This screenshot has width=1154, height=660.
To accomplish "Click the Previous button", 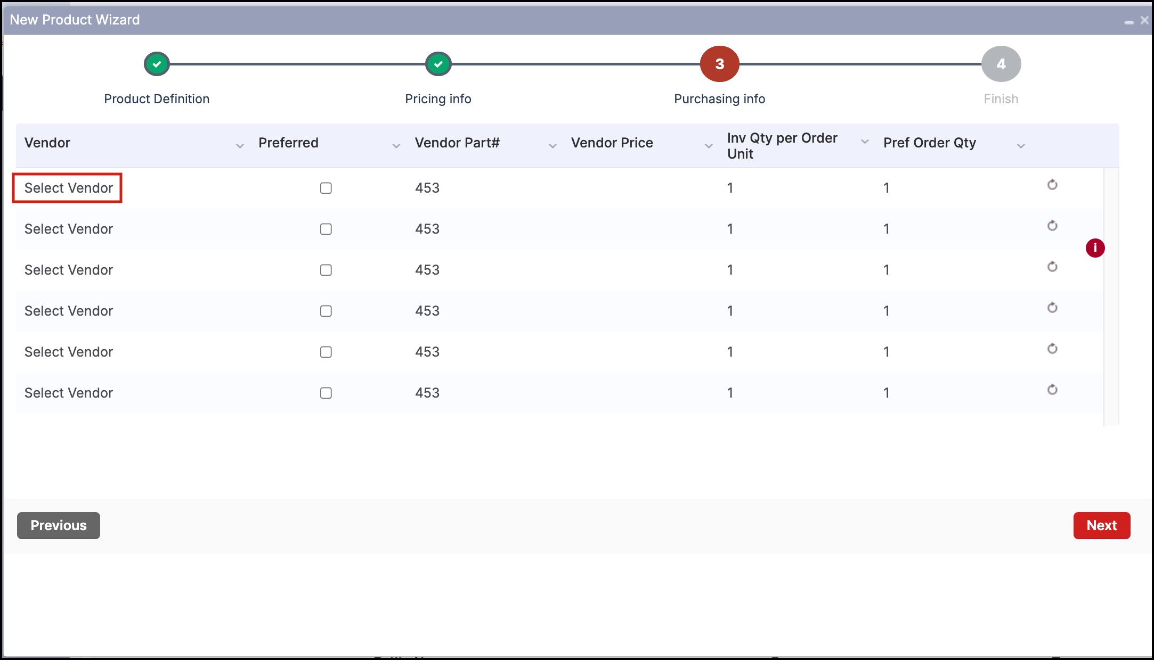I will 59,525.
